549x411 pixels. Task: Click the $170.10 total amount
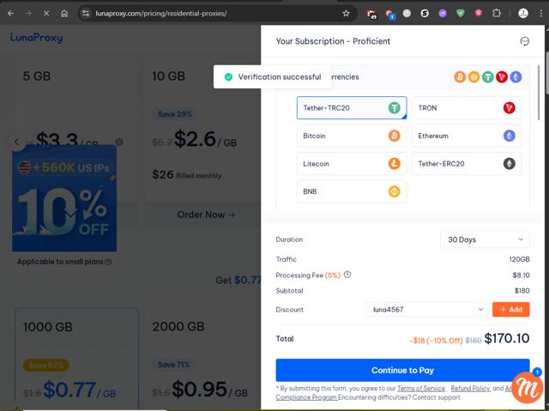pos(507,338)
